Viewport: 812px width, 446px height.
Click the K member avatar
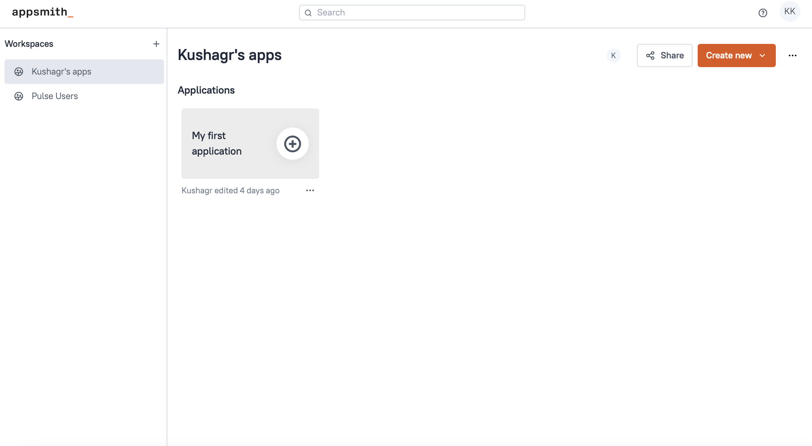click(613, 56)
